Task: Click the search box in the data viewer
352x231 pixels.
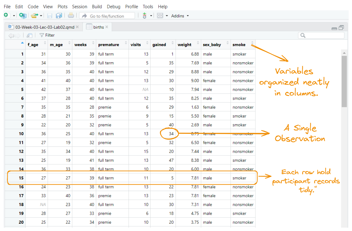Action: (321, 35)
